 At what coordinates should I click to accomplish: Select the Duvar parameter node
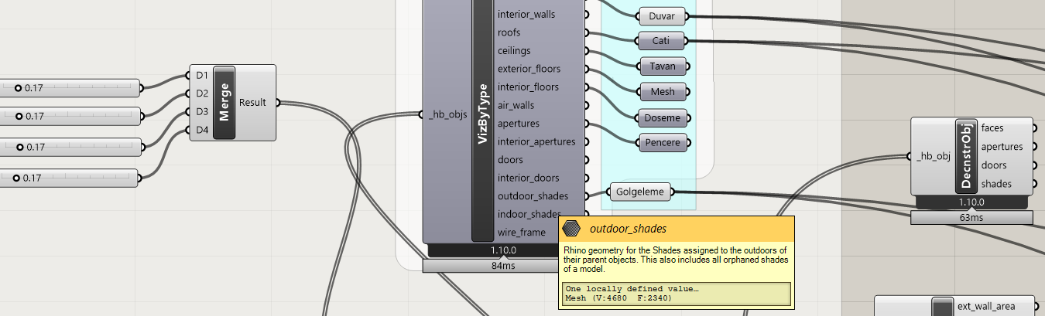click(x=662, y=15)
